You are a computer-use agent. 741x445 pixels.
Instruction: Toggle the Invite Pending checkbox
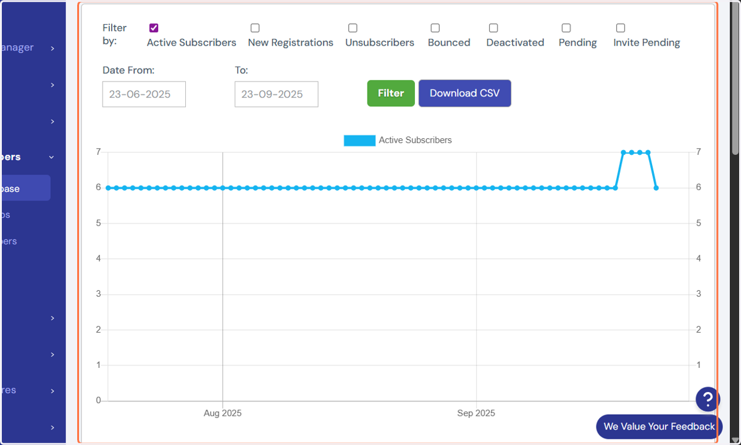(621, 28)
